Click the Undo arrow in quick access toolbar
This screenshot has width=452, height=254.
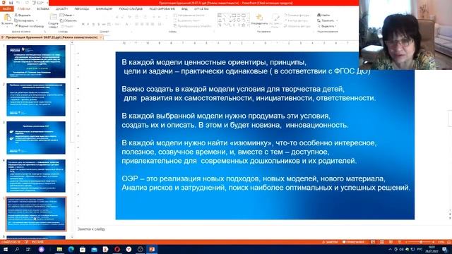[x=18, y=3]
